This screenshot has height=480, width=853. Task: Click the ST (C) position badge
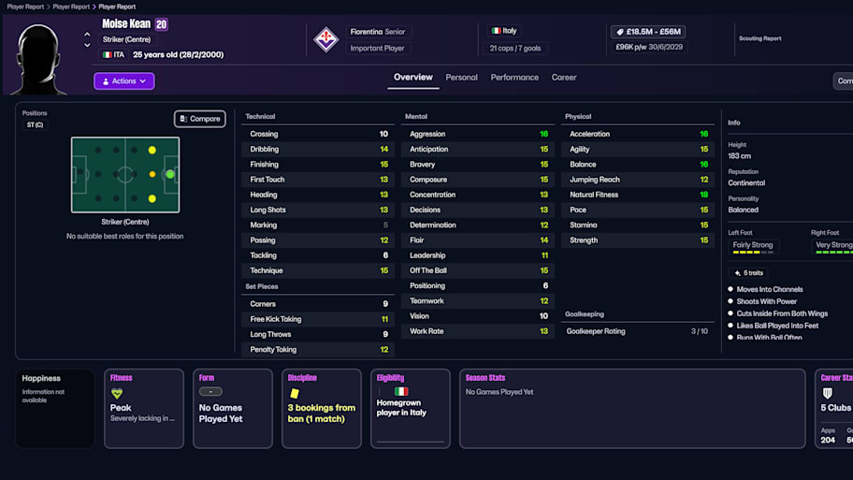[35, 125]
